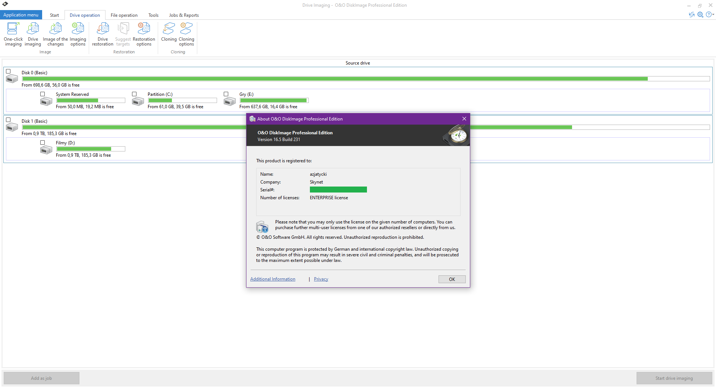Click 'From 61,0 GB, 39,5 GB is free'
This screenshot has width=716, height=388.
pos(175,107)
